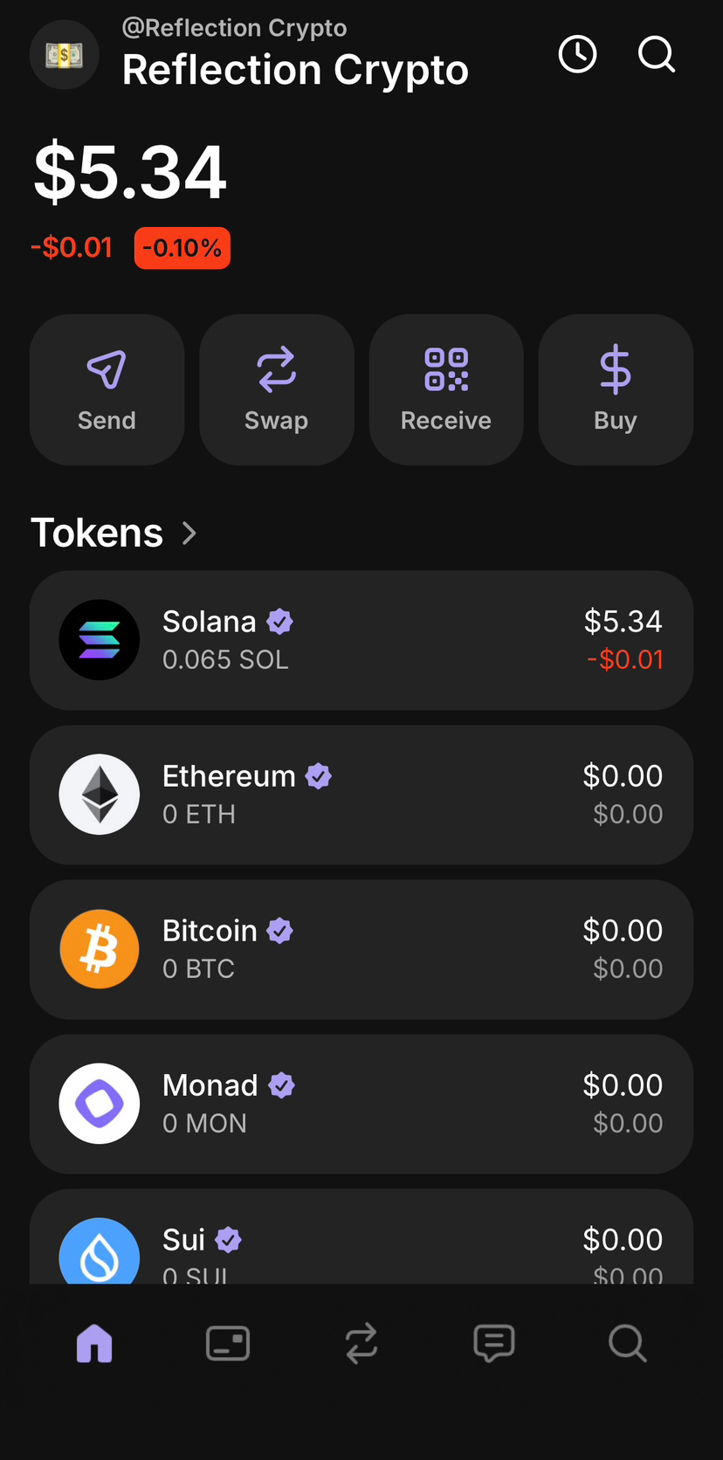723x1460 pixels.
Task: Open the Sui token logo
Action: click(x=100, y=1251)
